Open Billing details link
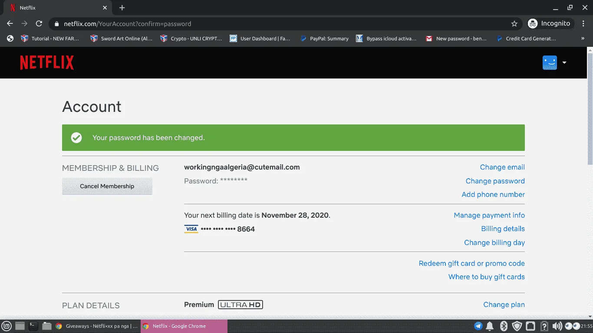 503,229
